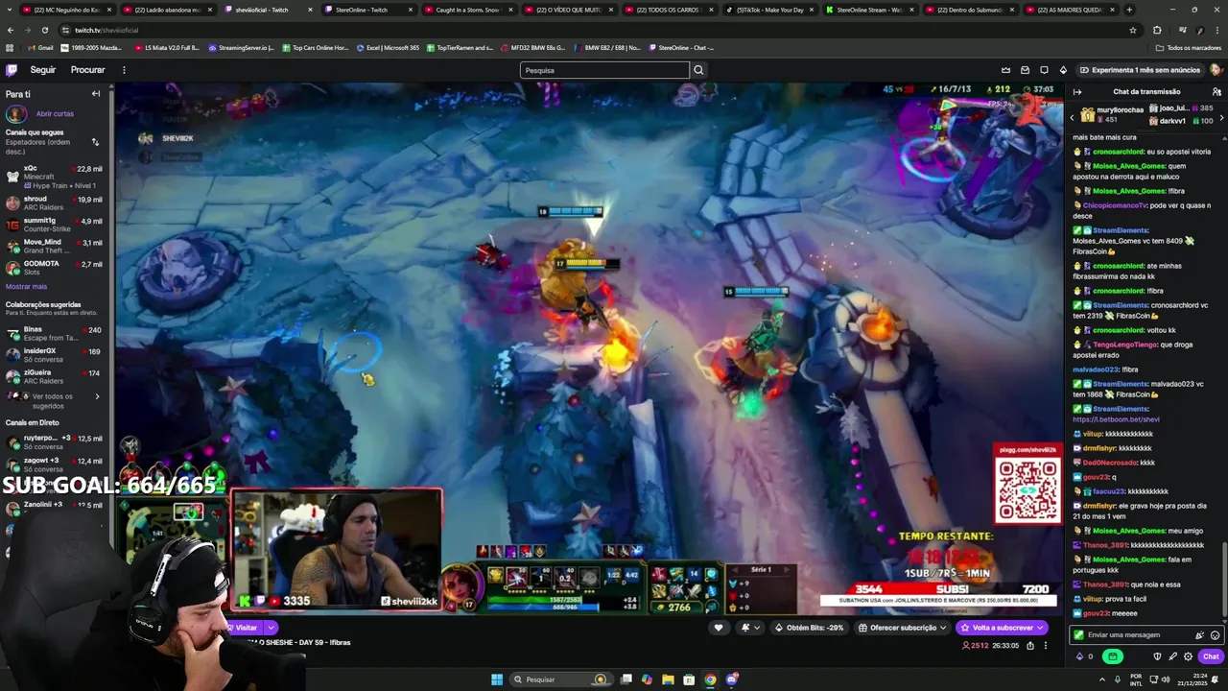Click the Pesquisa search field
The image size is (1228, 691).
click(604, 70)
